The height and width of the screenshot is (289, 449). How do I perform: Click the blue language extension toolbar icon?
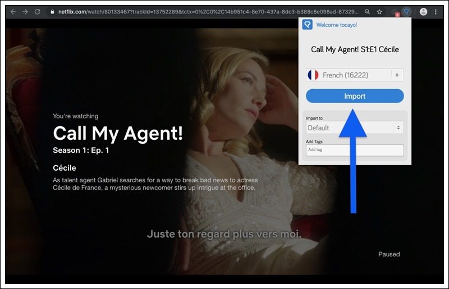pos(407,11)
